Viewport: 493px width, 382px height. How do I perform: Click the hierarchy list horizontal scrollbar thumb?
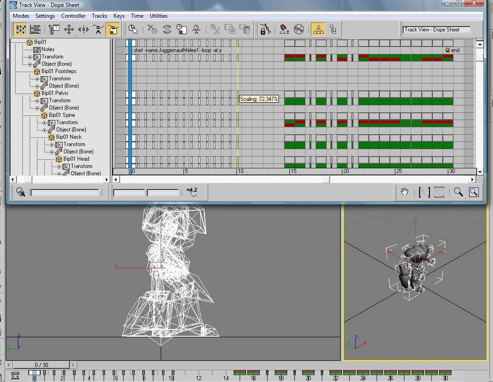coord(28,179)
